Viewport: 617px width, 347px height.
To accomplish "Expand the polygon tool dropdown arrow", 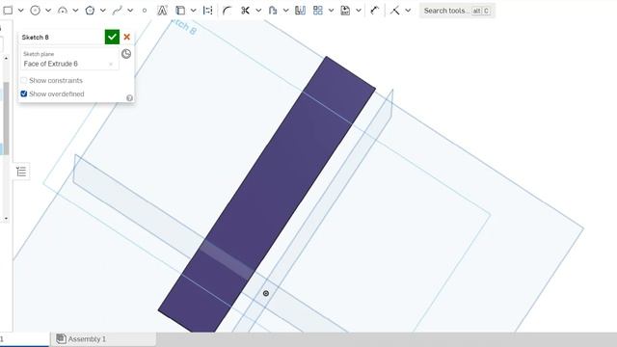I will [x=103, y=11].
